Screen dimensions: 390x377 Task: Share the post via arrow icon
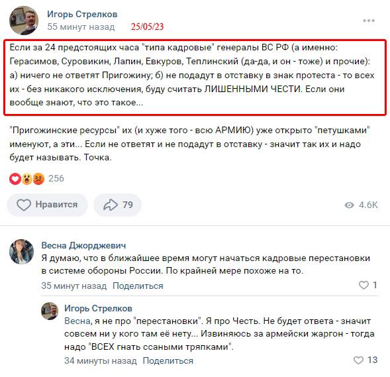click(111, 205)
